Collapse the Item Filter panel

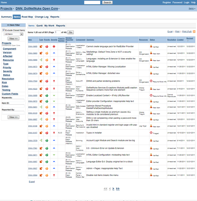pyautogui.click(x=13, y=25)
